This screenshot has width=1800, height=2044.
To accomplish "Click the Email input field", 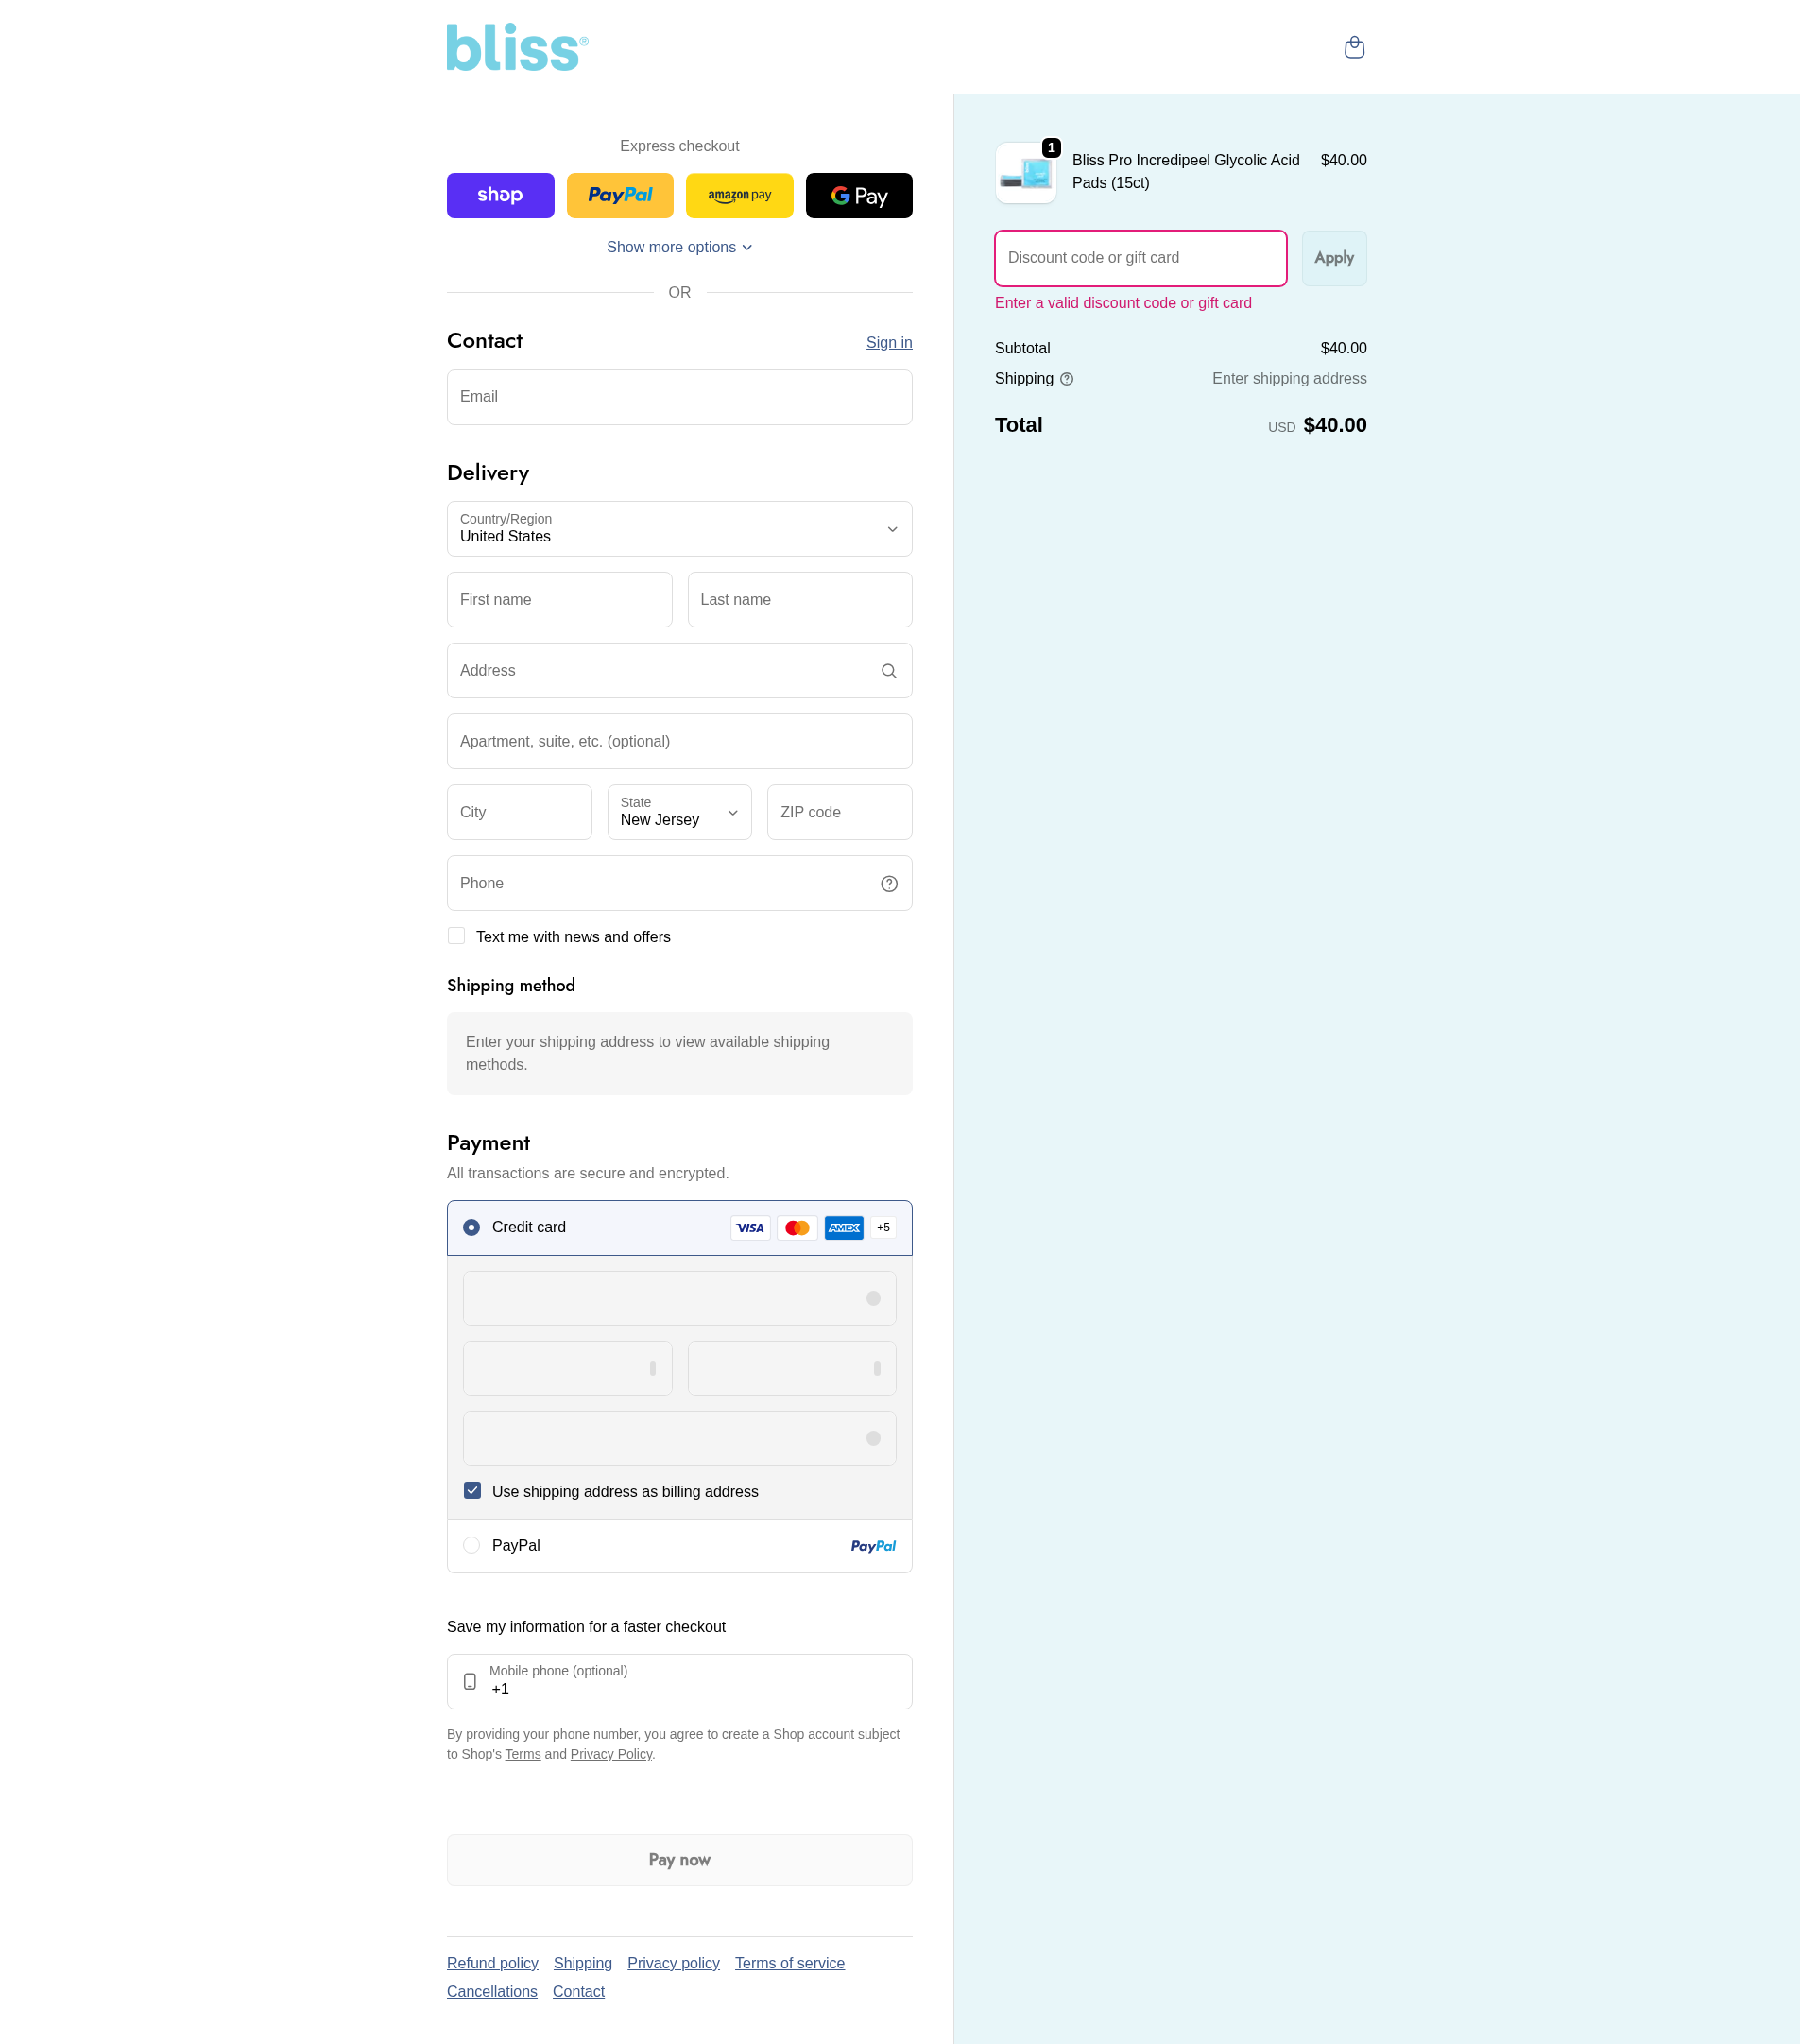I will pos(679,397).
